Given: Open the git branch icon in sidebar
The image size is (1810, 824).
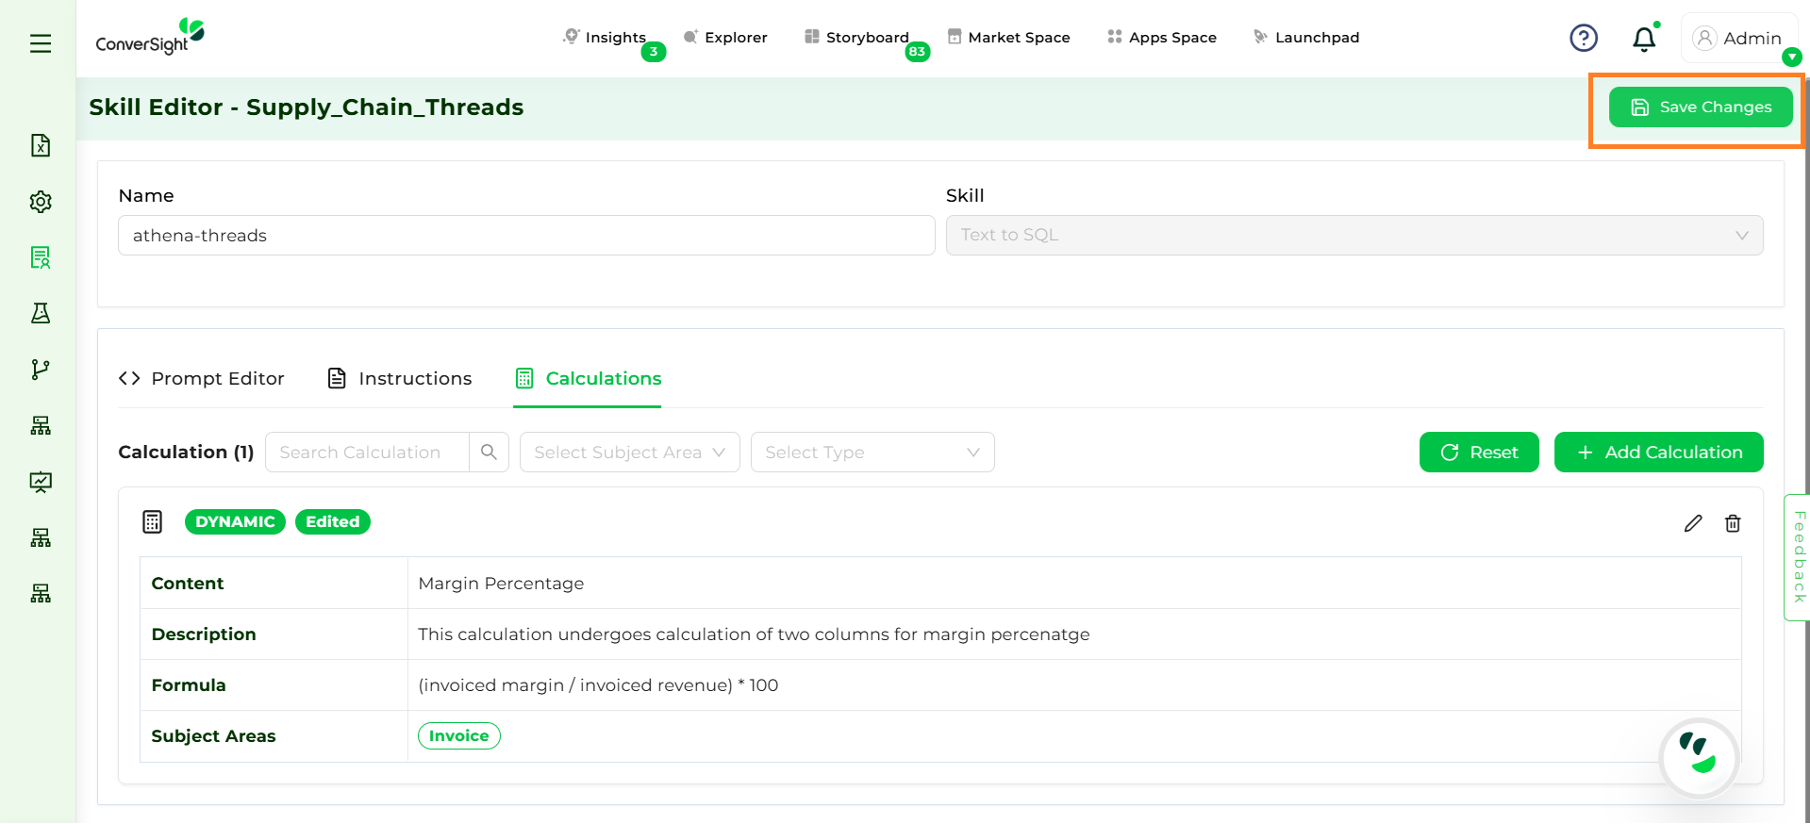Looking at the screenshot, I should (41, 370).
